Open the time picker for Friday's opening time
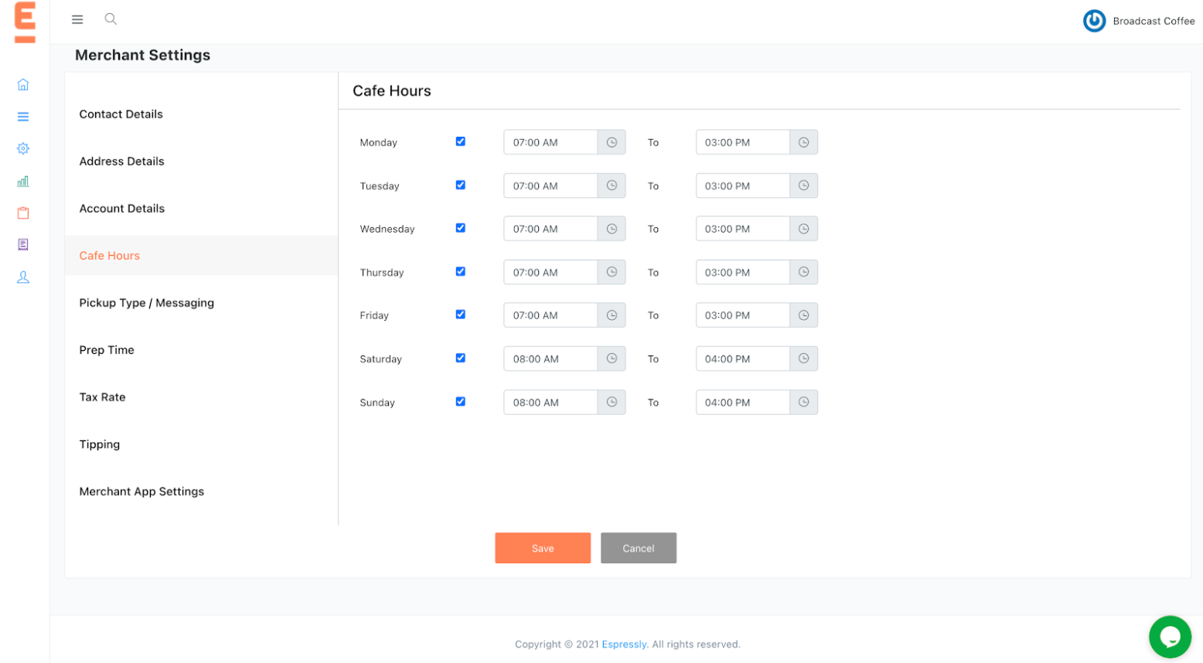 611,314
